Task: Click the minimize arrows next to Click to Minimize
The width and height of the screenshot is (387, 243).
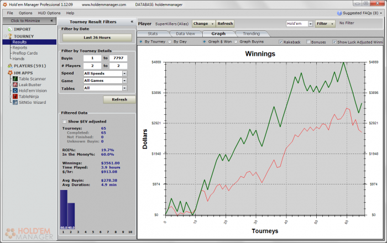Action: point(51,20)
